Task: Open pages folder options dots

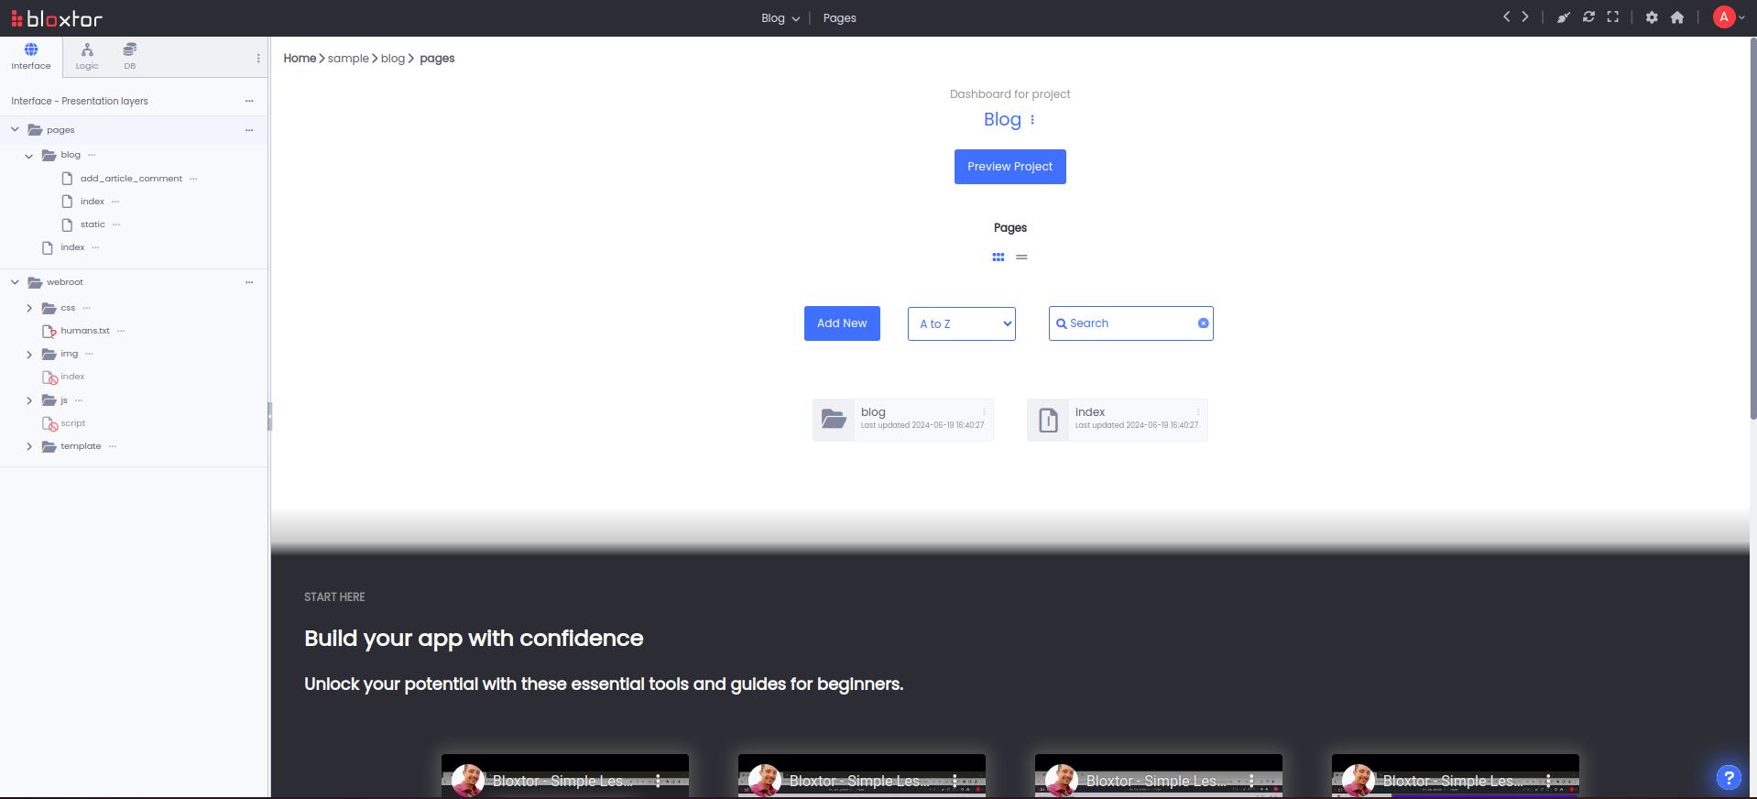Action: [249, 130]
